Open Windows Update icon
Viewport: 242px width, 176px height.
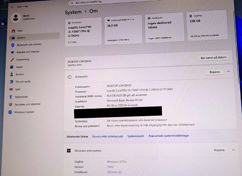[x=10, y=112]
